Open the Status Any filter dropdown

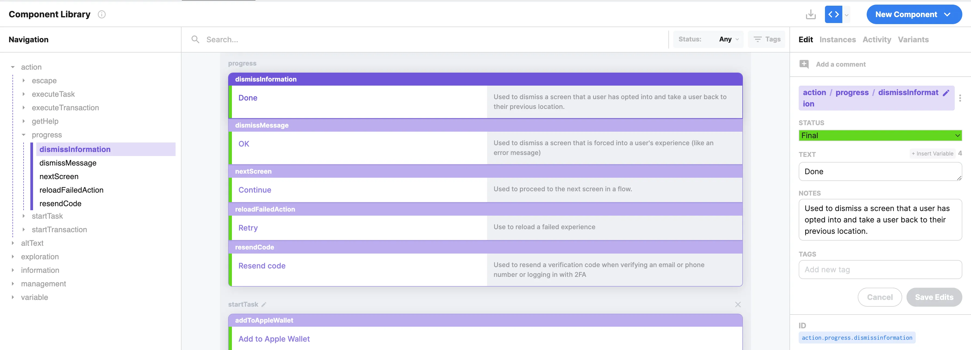click(x=708, y=39)
